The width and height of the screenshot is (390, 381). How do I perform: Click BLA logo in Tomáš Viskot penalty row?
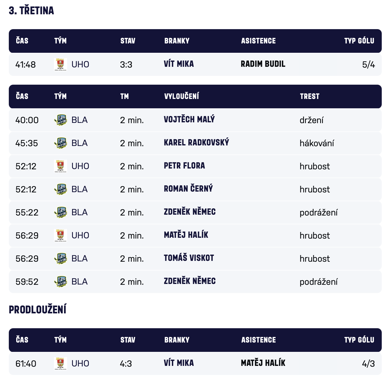point(61,259)
